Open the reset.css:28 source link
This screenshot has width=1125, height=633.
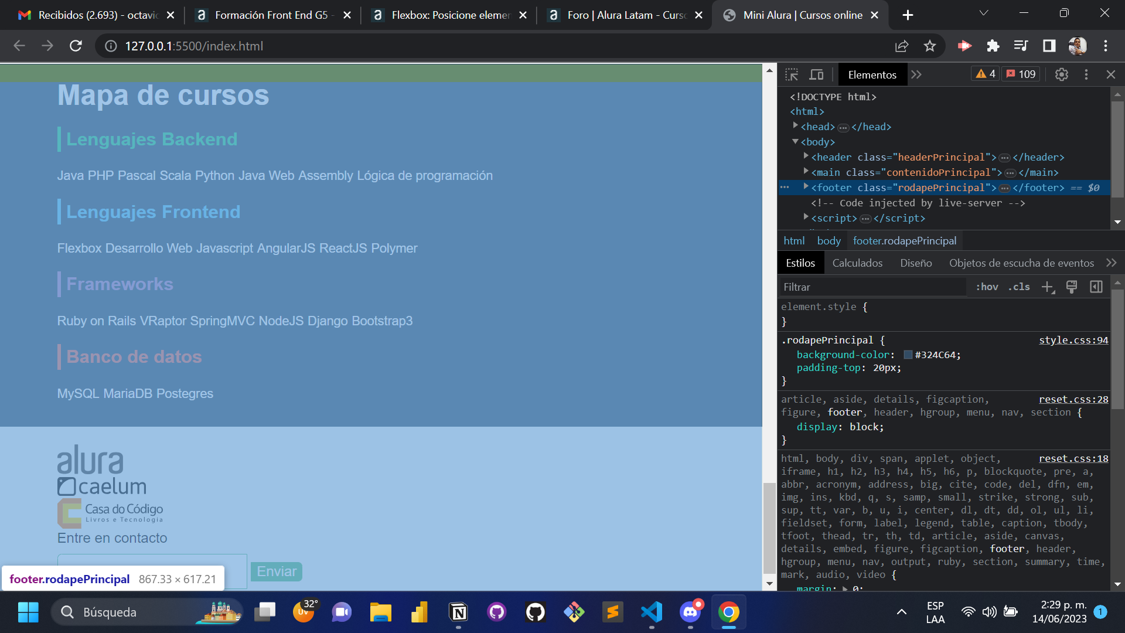point(1073,399)
